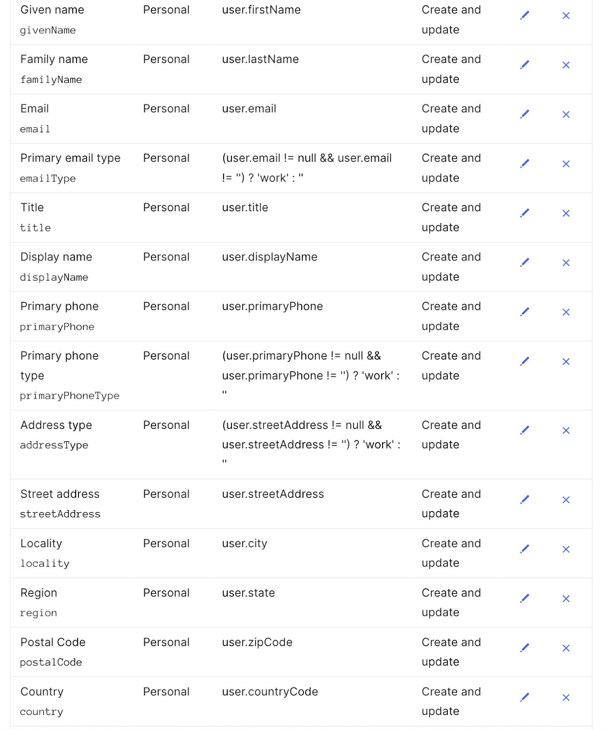Delete the Address type mapping
Screen dimensions: 607x730
[566, 431]
